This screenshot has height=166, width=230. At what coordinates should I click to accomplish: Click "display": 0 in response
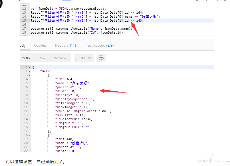click(67, 95)
